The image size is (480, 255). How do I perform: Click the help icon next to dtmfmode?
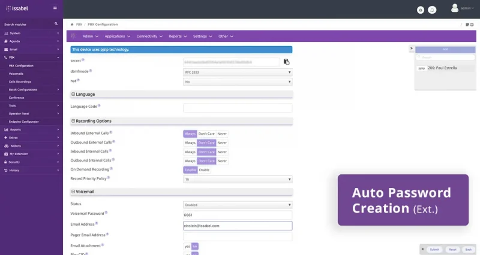click(x=91, y=71)
